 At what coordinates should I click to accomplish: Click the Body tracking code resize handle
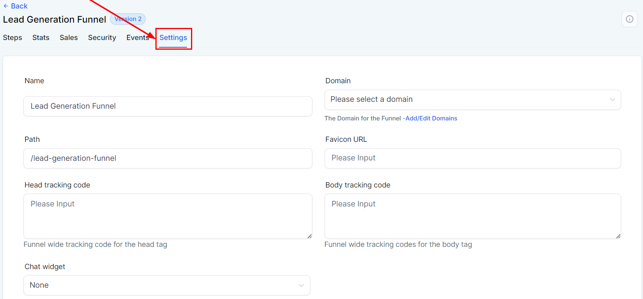tap(618, 236)
